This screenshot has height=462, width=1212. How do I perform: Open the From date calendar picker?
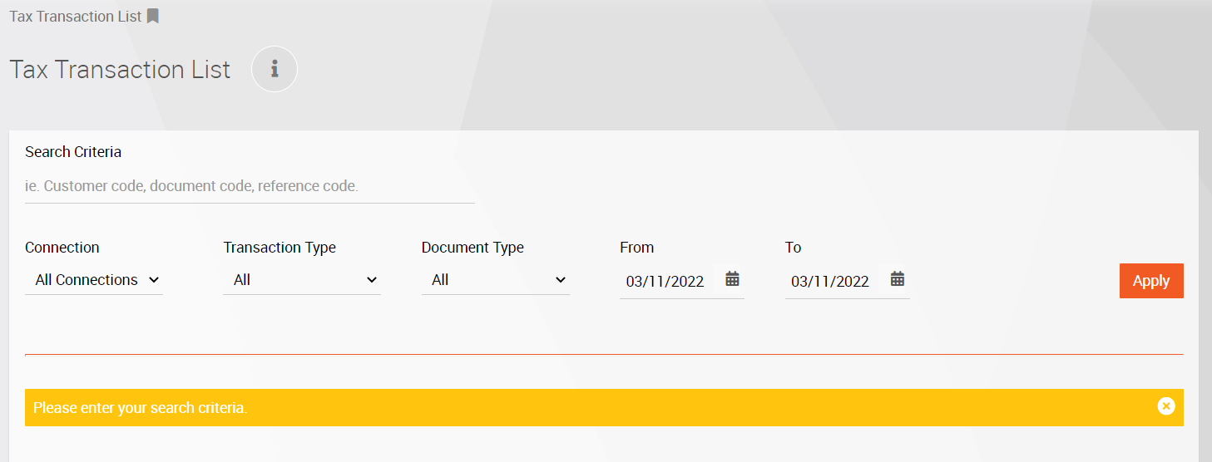pos(732,279)
